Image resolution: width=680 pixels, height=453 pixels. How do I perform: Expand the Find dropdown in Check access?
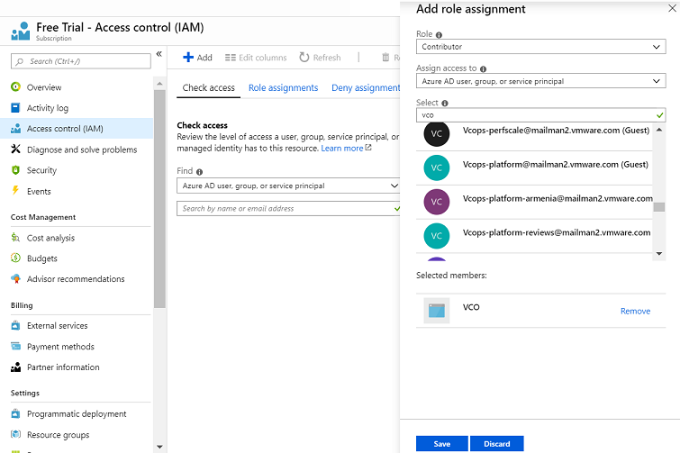(x=288, y=186)
